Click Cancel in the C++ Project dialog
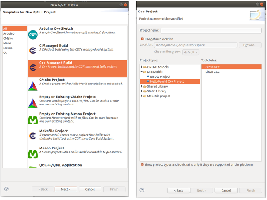Image resolution: width=267 pixels, height=200 pixels. click(226, 191)
